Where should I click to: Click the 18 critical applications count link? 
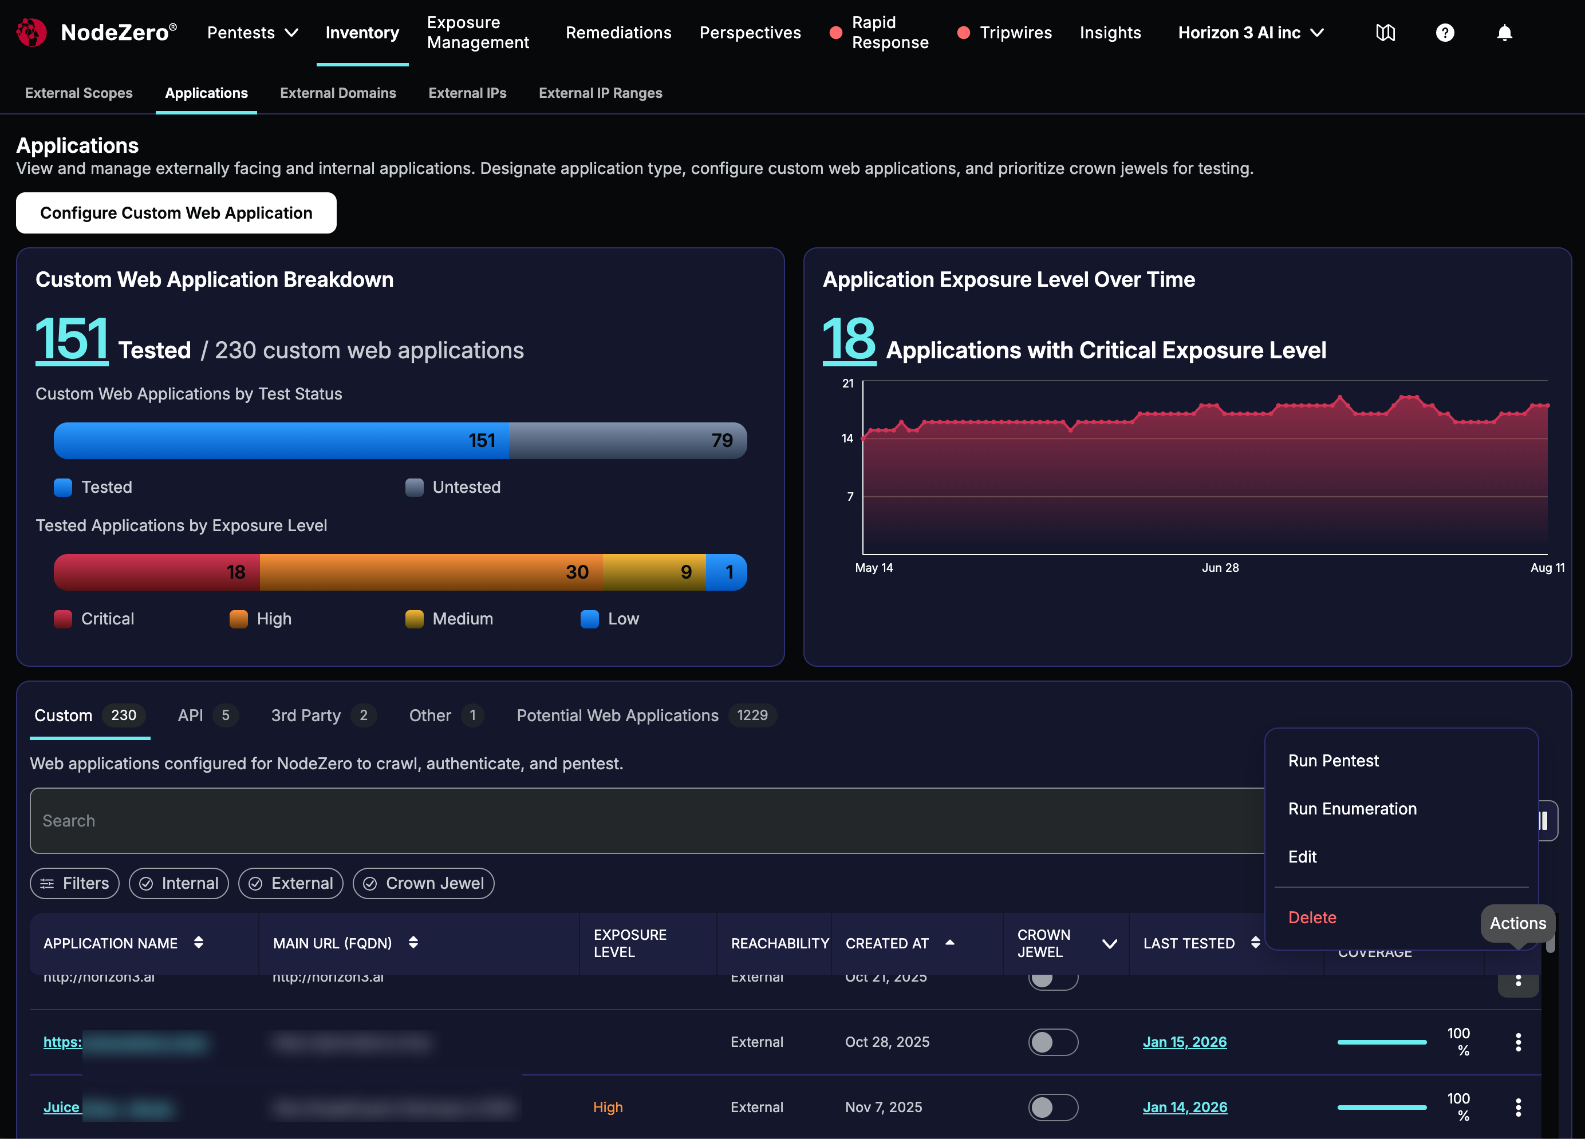[x=849, y=339]
